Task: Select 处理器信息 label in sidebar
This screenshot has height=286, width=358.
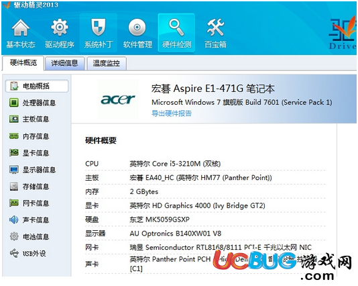Action: (39, 103)
